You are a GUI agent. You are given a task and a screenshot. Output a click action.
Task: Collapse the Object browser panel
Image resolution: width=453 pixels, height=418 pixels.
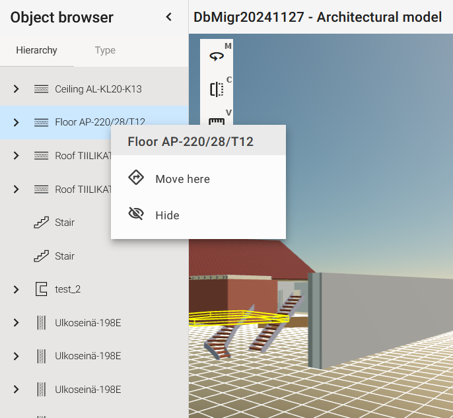[x=169, y=17]
